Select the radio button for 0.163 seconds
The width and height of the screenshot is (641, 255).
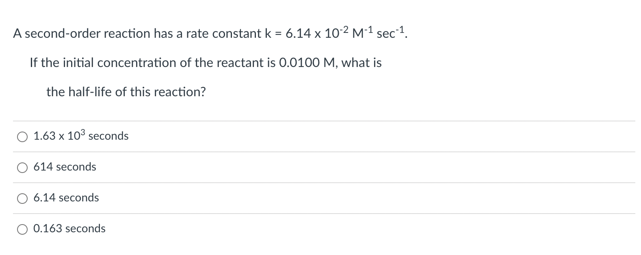point(22,229)
